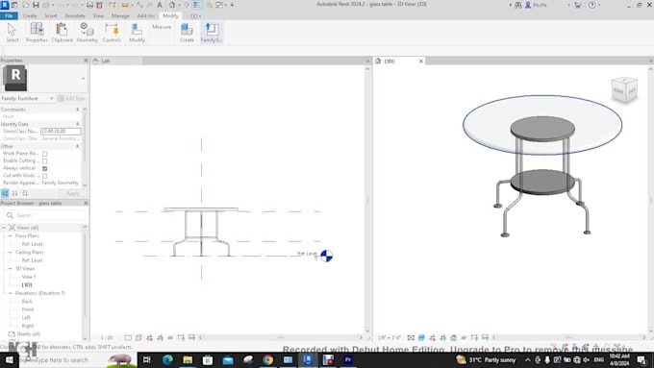Image resolution: width=654 pixels, height=368 pixels.
Task: Click the Print icon in quick access toolbar
Action: coord(89,5)
